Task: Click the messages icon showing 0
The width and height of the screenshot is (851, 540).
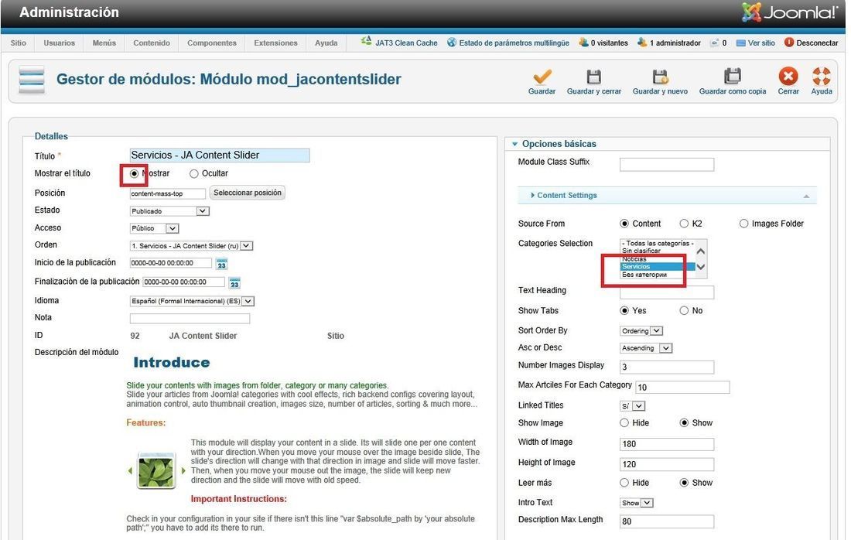Action: 715,43
